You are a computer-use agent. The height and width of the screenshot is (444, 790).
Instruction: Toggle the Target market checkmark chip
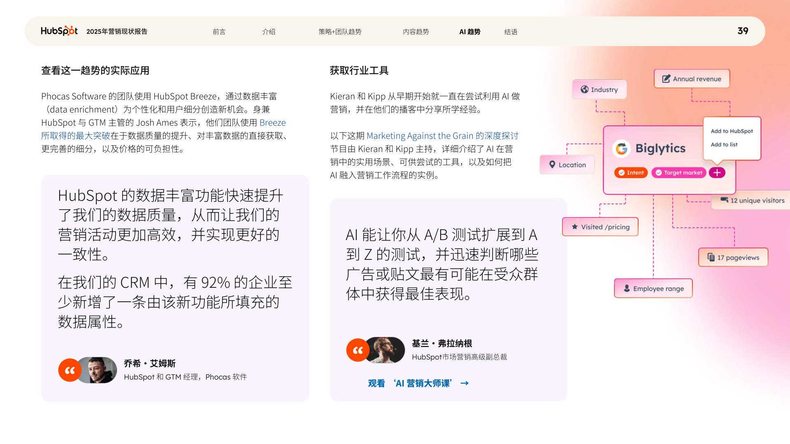point(679,173)
